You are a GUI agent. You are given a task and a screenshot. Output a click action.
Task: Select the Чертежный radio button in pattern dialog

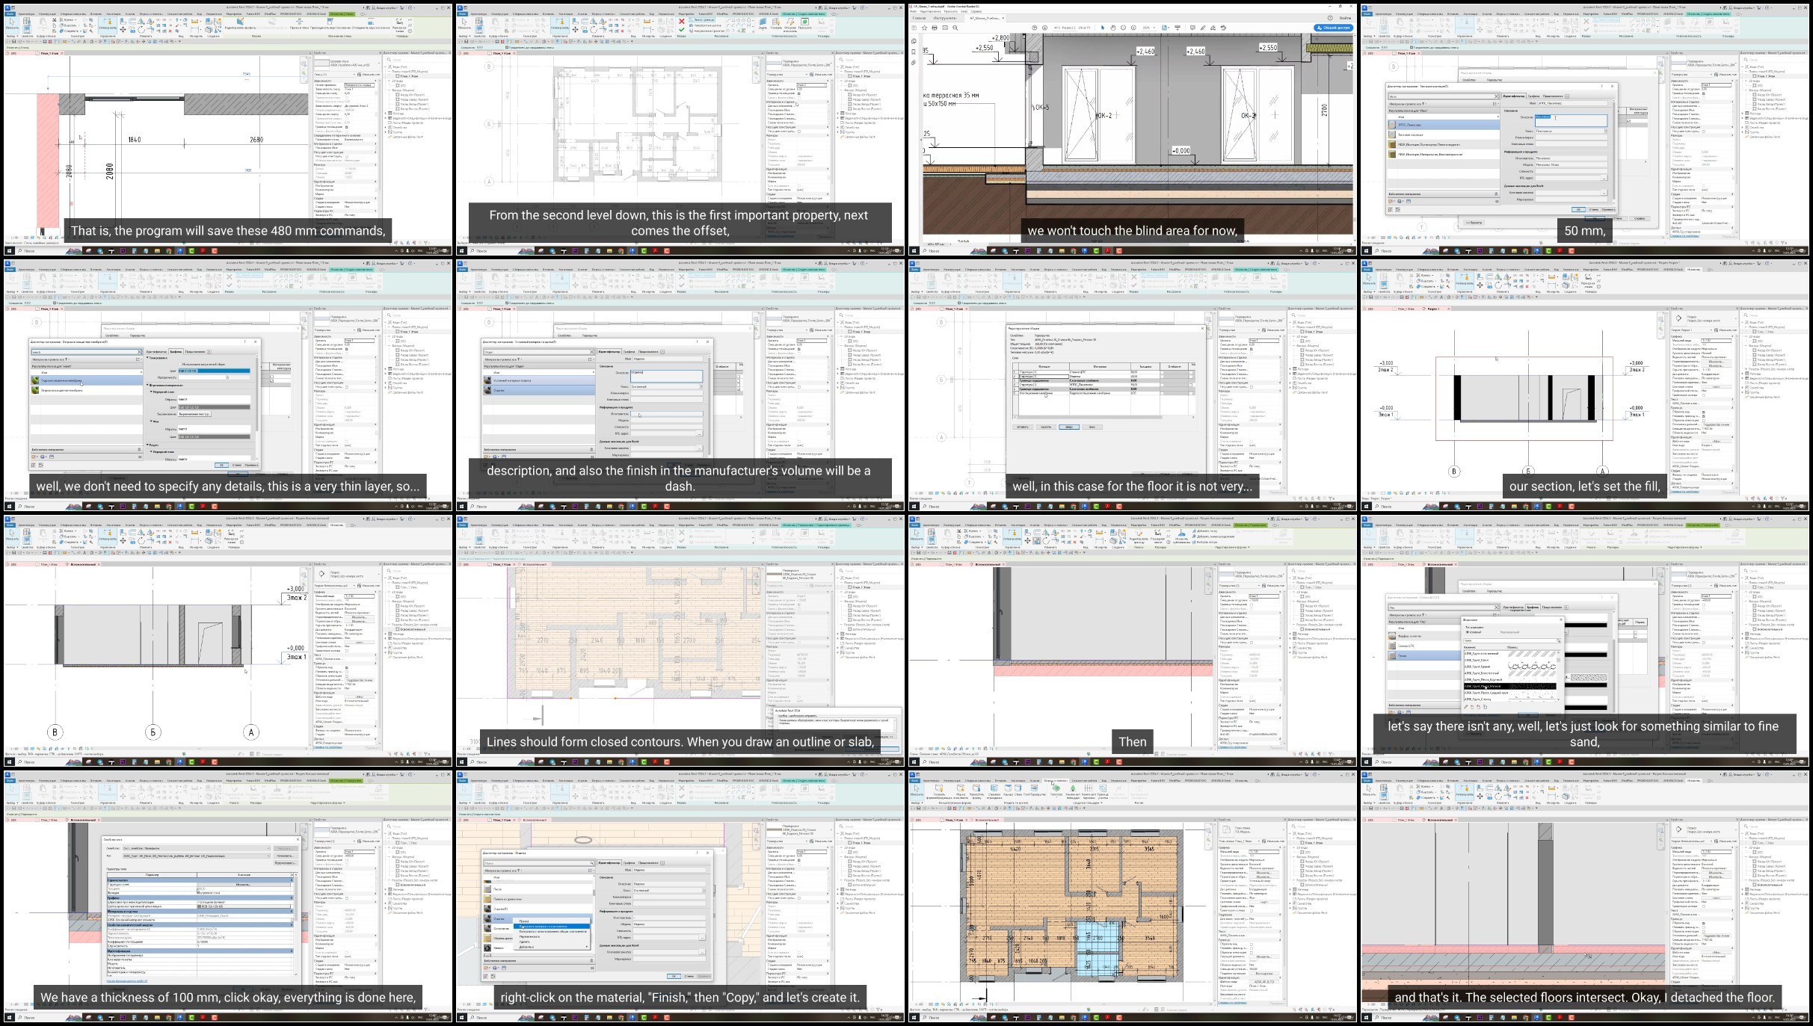coord(1468,632)
